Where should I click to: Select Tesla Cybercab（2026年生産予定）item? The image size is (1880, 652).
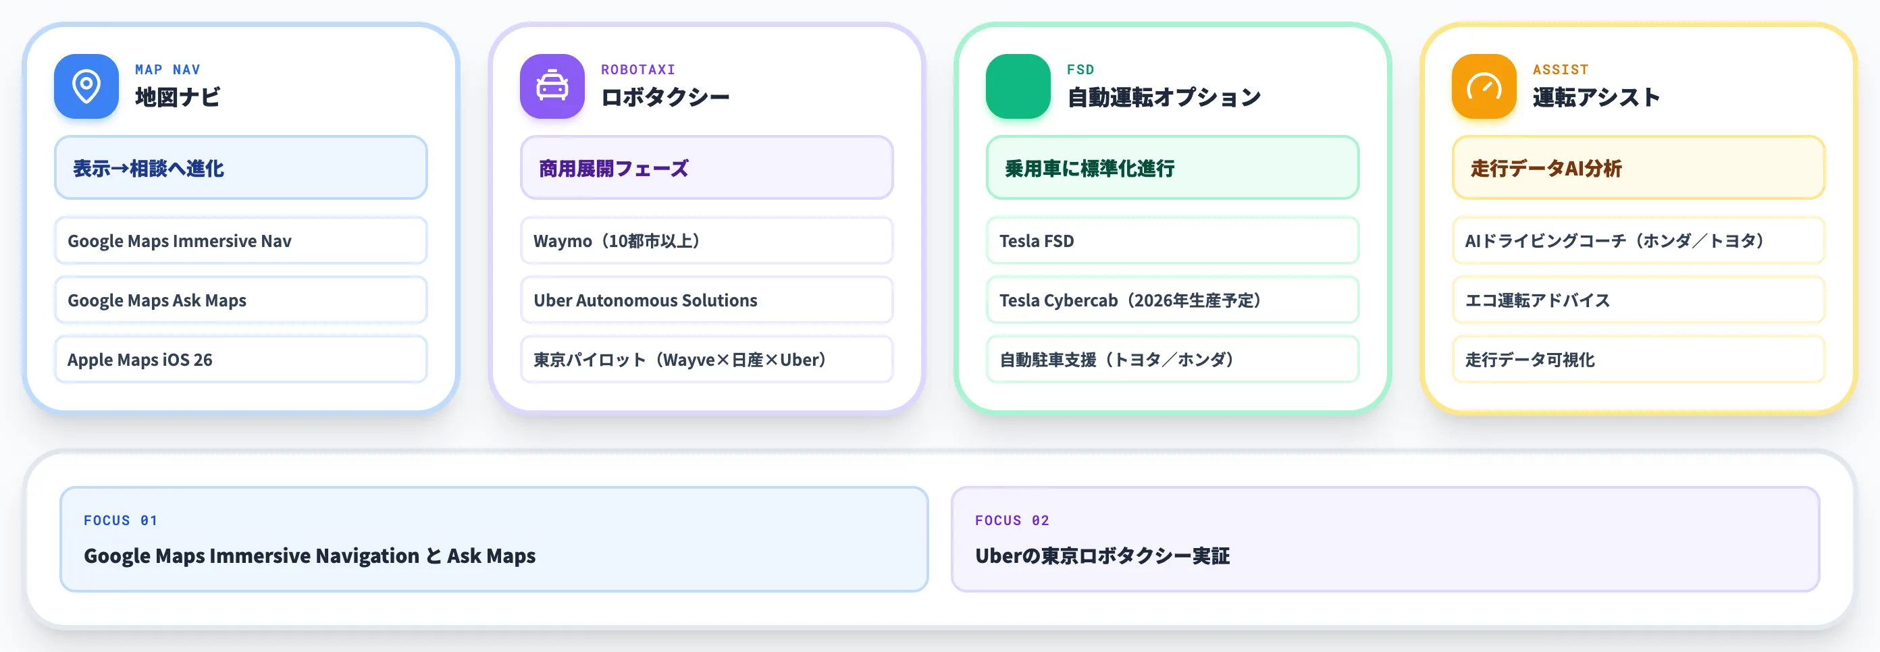pos(1172,300)
